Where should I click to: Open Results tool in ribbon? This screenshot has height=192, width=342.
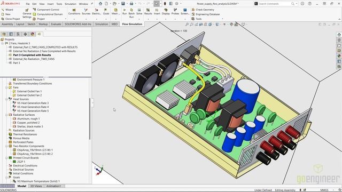[148, 12]
